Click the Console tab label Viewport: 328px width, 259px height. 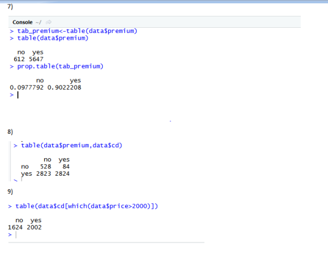tap(23, 22)
